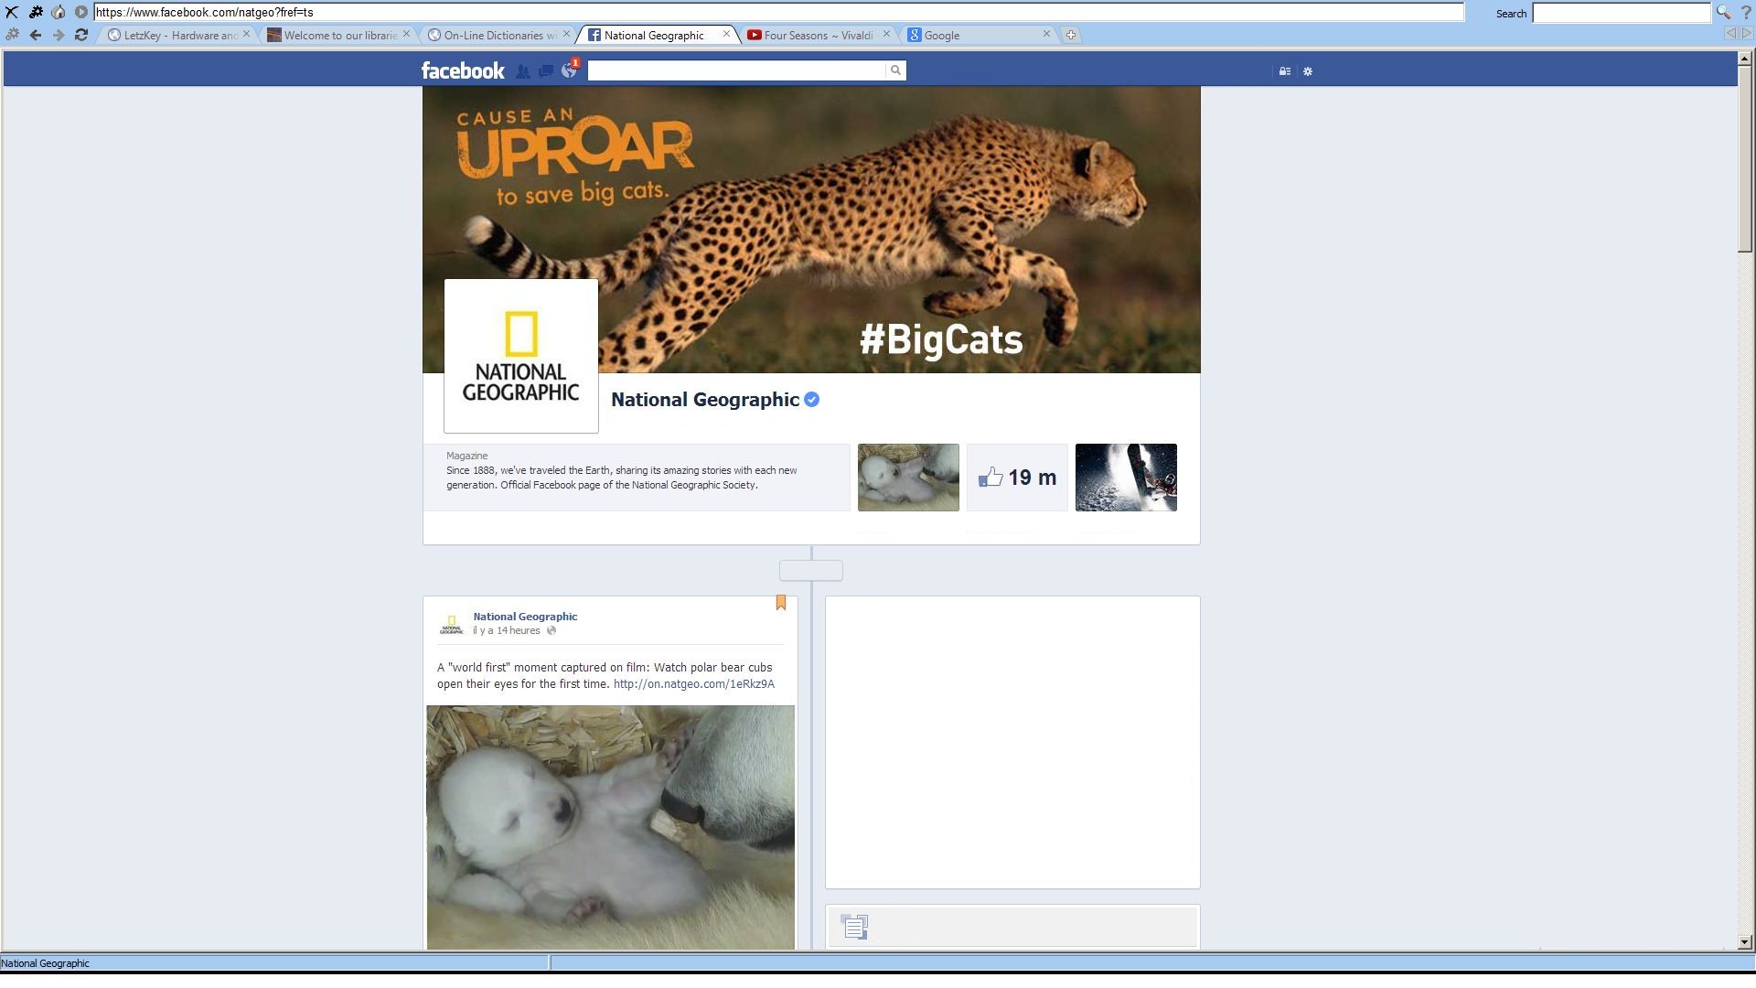Click the empty timeline button below the header
The width and height of the screenshot is (1756, 988).
click(811, 571)
